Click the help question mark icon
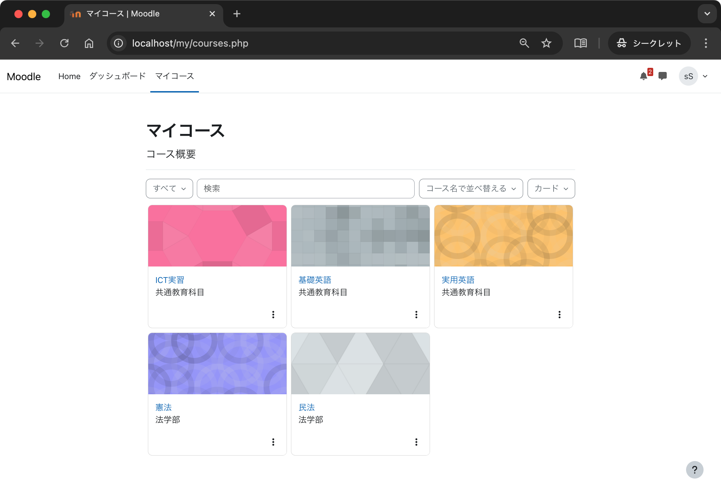 coord(694,470)
